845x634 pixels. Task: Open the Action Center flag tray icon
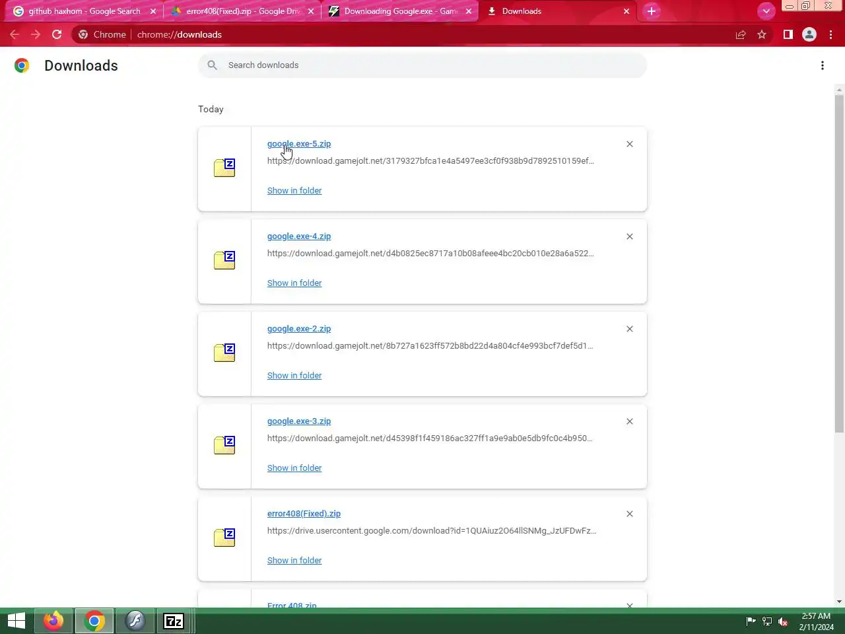751,621
